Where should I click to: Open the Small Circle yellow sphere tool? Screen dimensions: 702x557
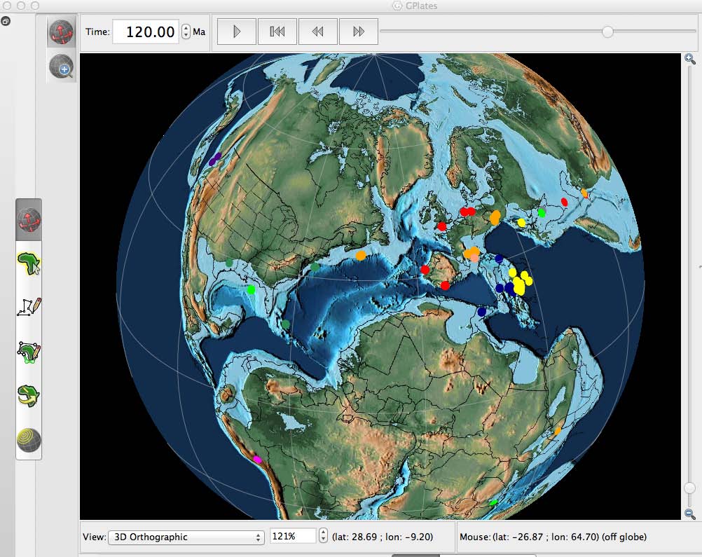point(29,440)
